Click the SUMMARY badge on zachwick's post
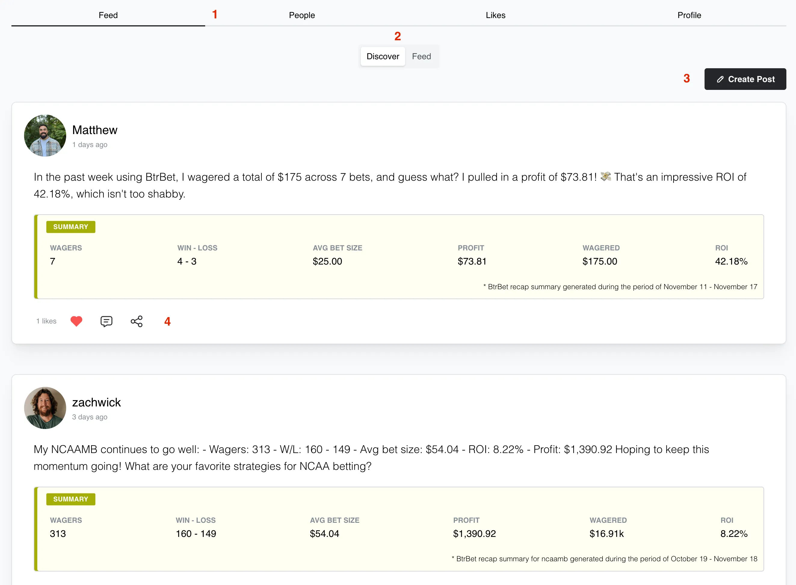796x585 pixels. 70,499
